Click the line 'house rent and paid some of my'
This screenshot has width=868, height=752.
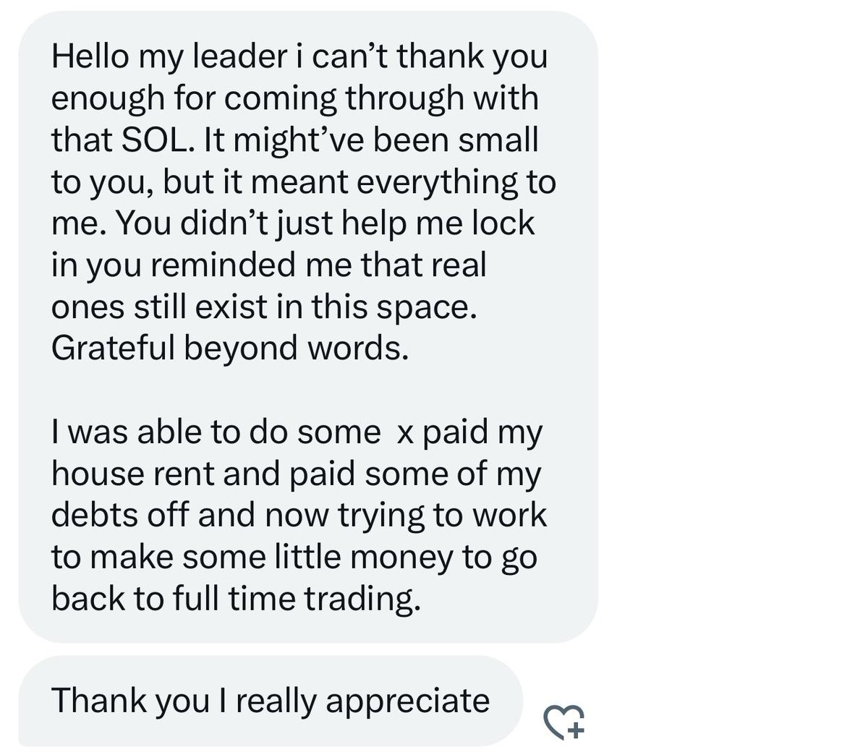click(297, 474)
